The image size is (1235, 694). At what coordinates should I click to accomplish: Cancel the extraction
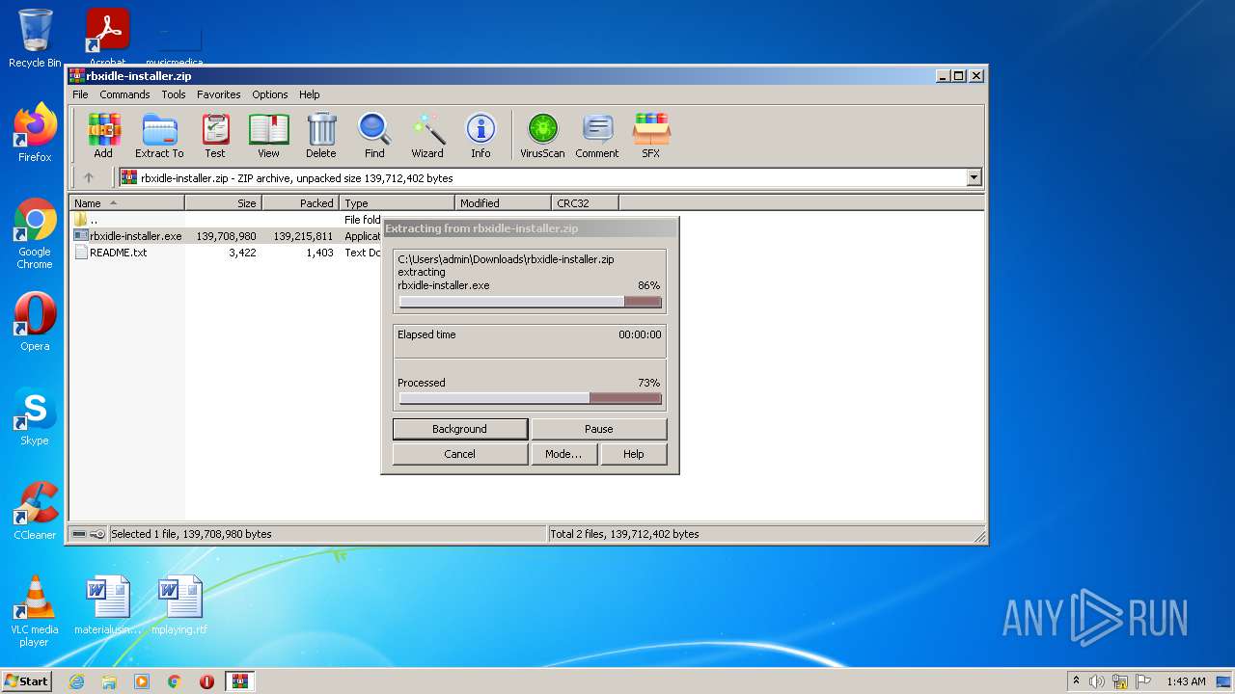coord(460,454)
